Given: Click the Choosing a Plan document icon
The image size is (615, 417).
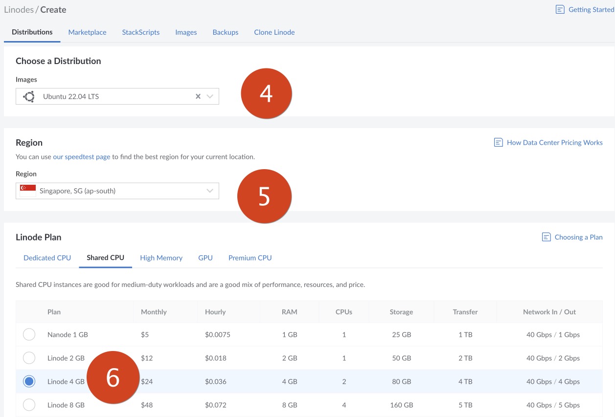Looking at the screenshot, I should 547,237.
